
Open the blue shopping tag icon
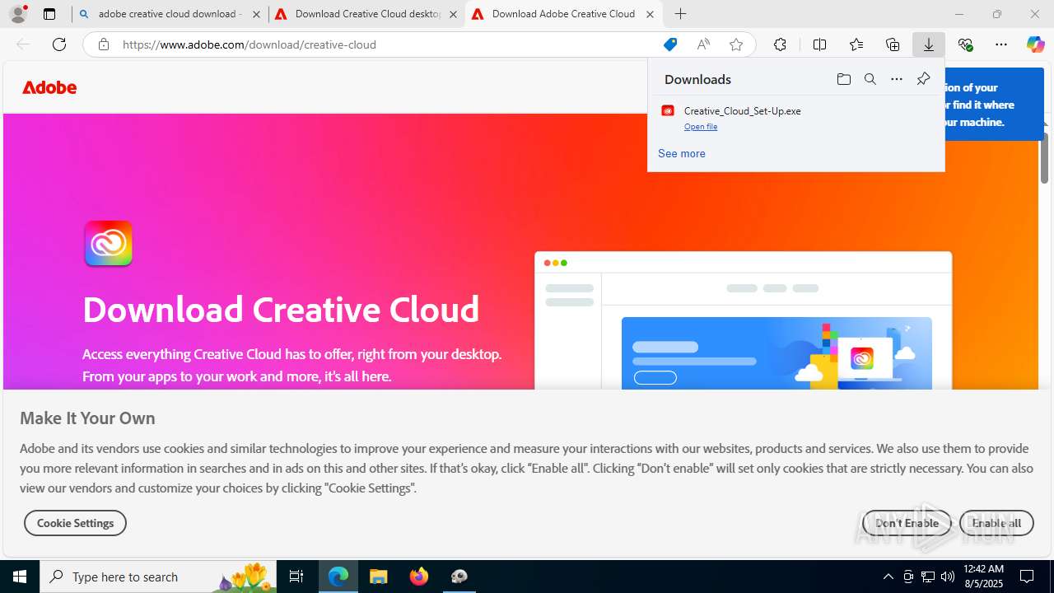pos(670,44)
